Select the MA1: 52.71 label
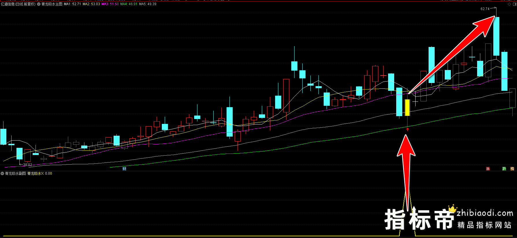The image size is (517, 238). (x=72, y=4)
